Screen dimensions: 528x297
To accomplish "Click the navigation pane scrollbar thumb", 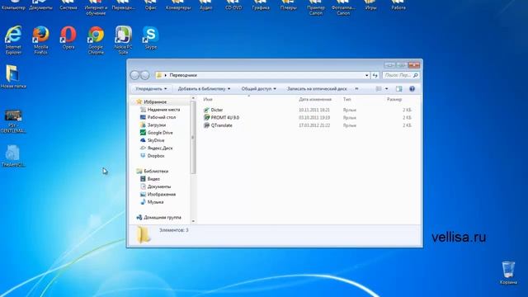I will [193, 138].
